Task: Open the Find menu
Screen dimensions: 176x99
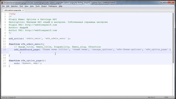Action: (x=21, y=6)
